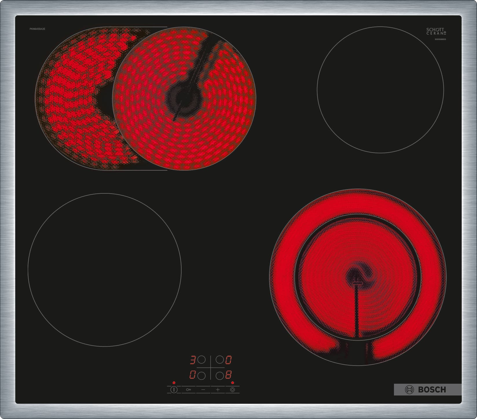The height and width of the screenshot is (419, 477).
Task: Tap the main on/off power key
Action: [x=174, y=390]
